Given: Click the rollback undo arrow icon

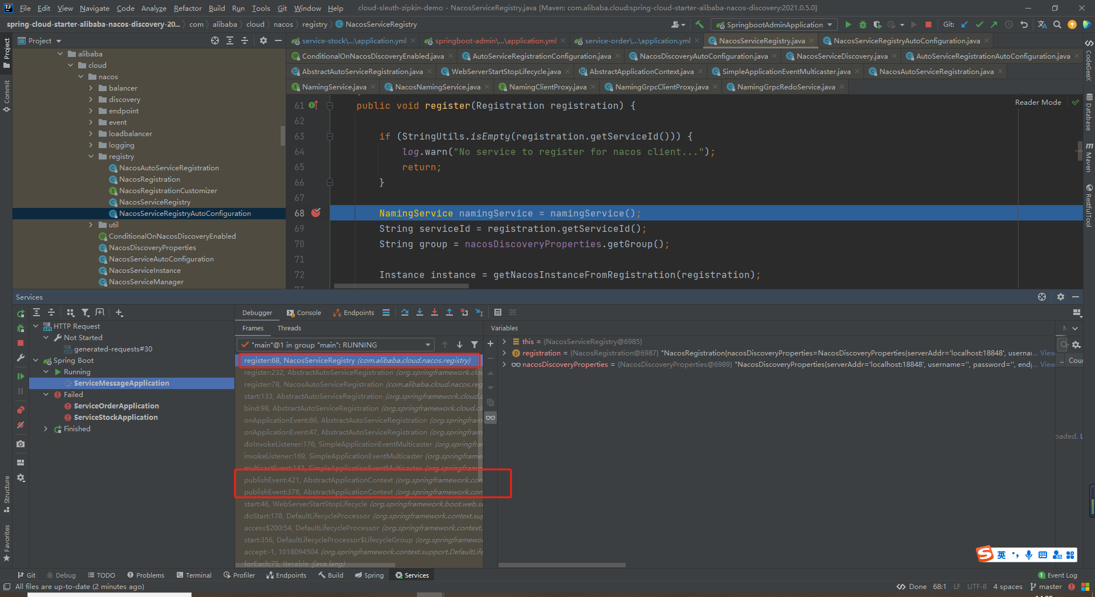Looking at the screenshot, I should (x=1024, y=24).
